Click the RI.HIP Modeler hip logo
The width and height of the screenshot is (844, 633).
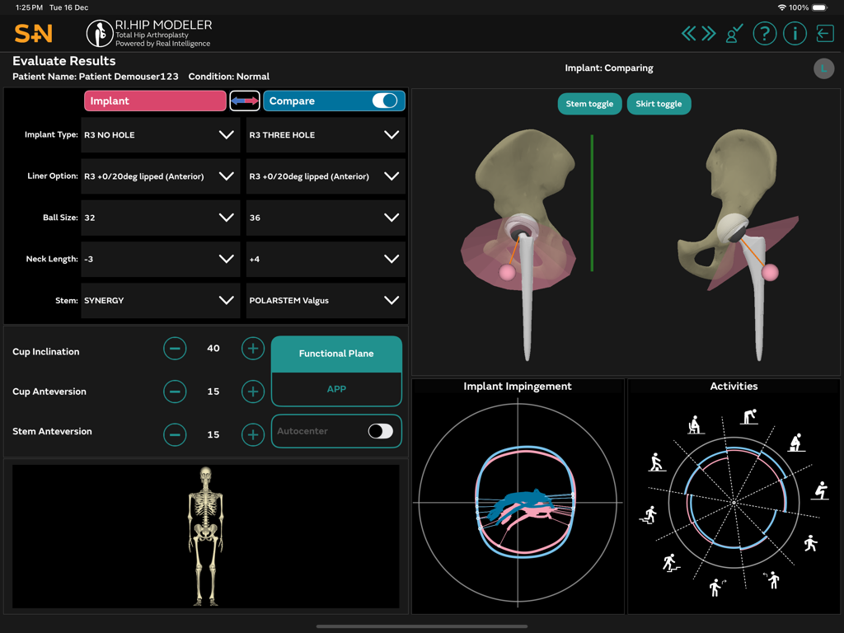(x=100, y=33)
